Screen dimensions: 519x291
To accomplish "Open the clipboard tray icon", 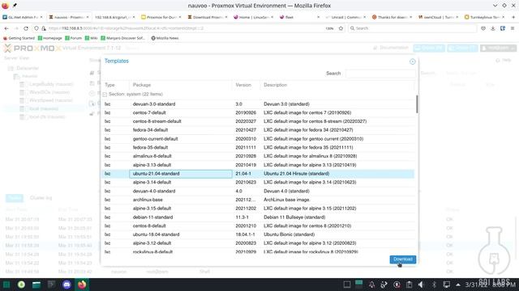I will pyautogui.click(x=409, y=285).
